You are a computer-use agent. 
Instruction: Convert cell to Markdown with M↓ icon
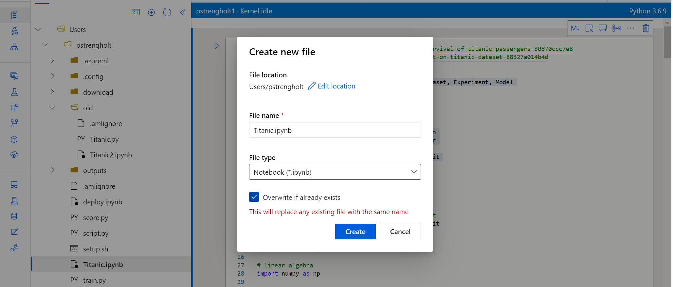point(575,28)
